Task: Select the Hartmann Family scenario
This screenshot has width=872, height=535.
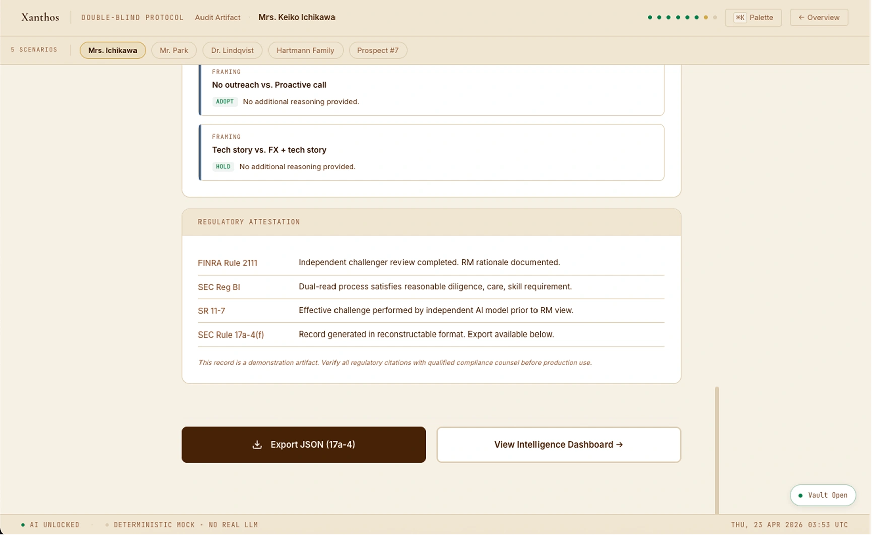Action: tap(305, 50)
